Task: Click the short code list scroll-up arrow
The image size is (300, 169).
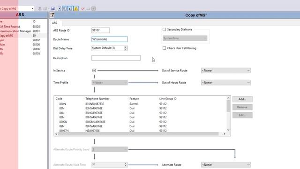Action: pyautogui.click(x=228, y=98)
